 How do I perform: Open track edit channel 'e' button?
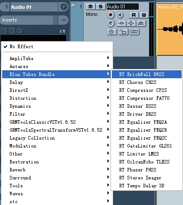click(111, 23)
